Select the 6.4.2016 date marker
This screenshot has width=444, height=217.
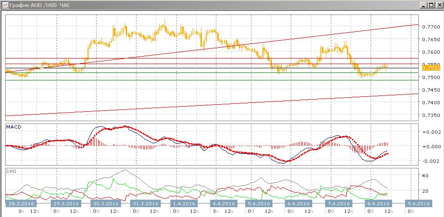[x=299, y=203]
